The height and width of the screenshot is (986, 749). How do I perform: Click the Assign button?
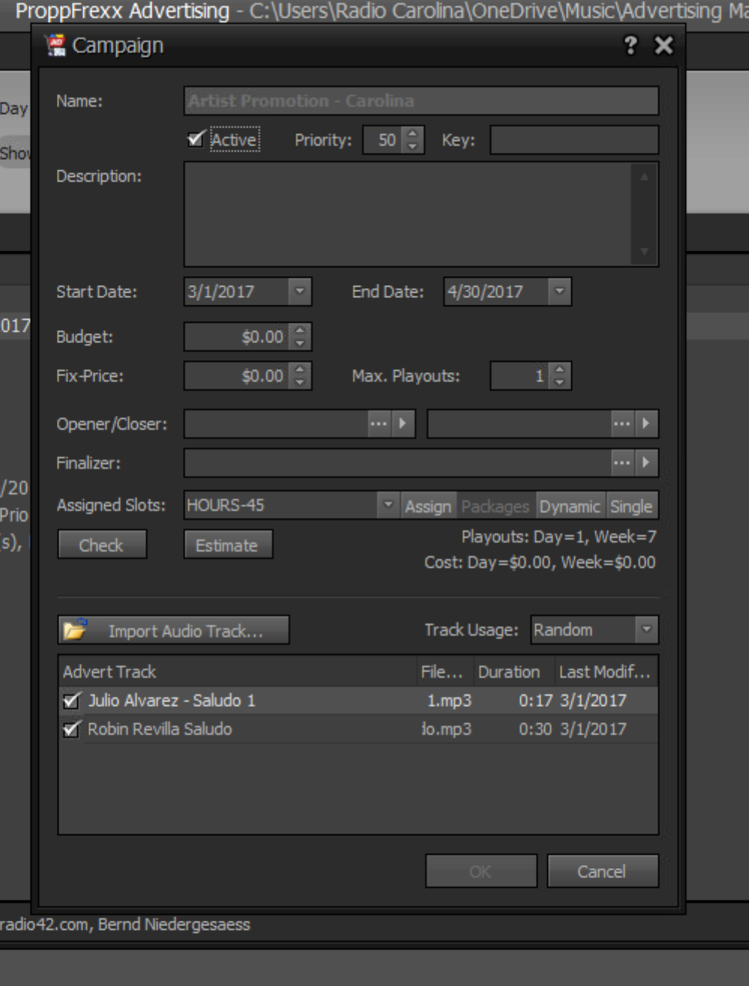(428, 507)
